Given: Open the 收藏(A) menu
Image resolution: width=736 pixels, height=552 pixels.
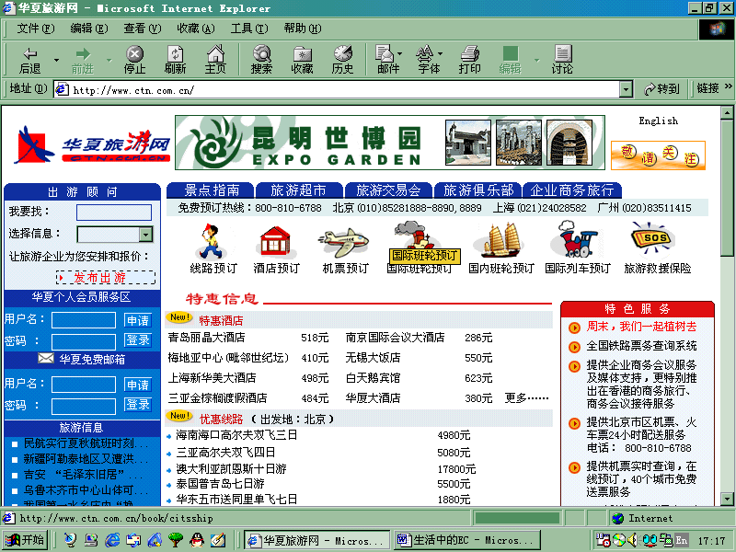Looking at the screenshot, I should click(196, 29).
